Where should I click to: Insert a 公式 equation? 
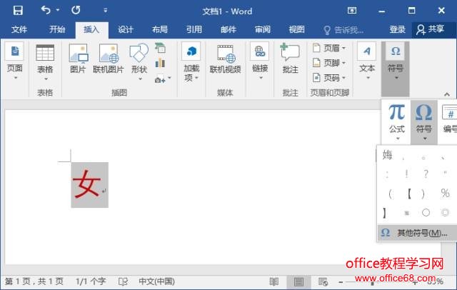click(397, 122)
